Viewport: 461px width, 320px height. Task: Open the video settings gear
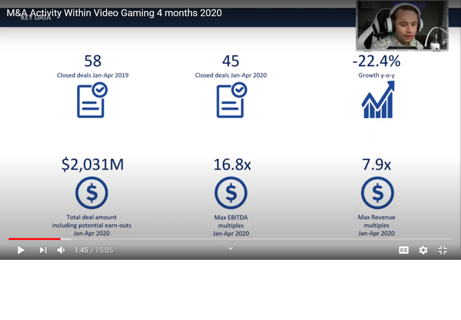coord(423,250)
